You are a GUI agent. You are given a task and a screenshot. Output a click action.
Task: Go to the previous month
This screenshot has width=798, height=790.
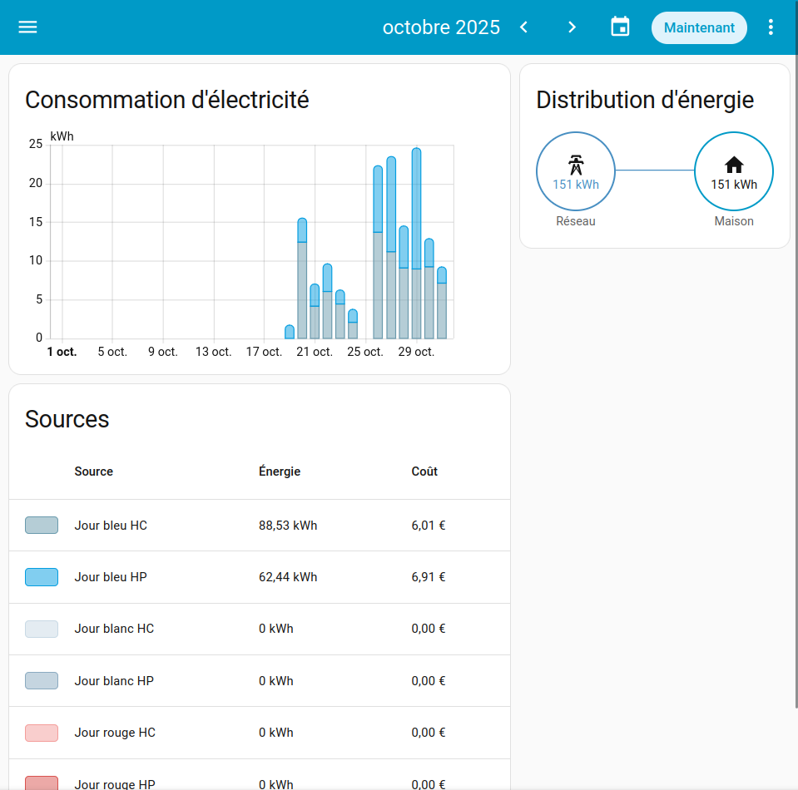(523, 27)
